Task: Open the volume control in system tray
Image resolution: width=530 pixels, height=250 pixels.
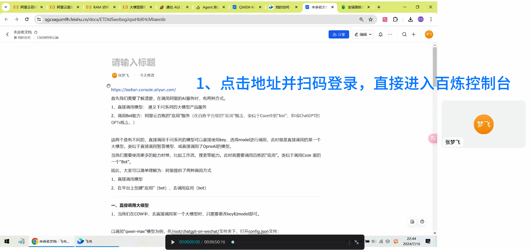Action: point(374,241)
